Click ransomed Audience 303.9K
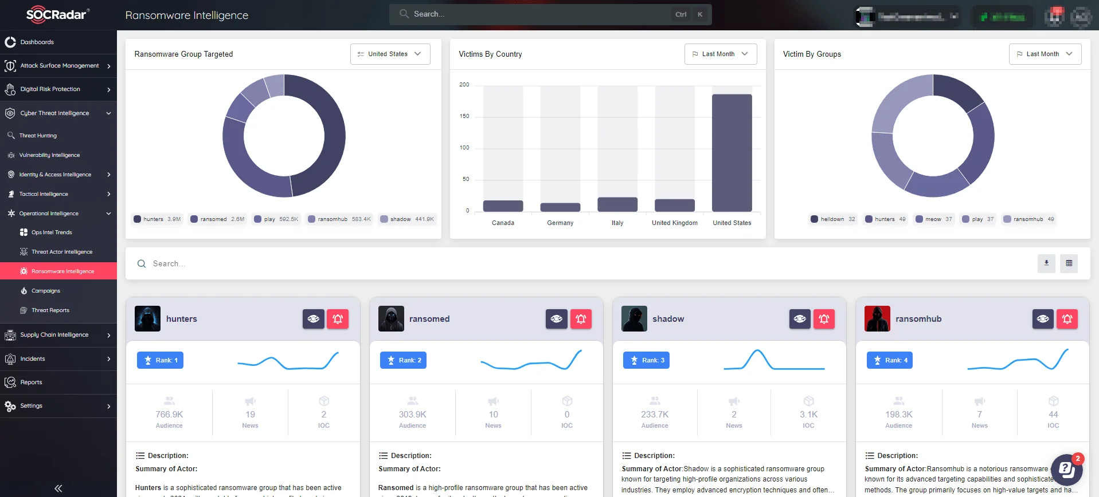This screenshot has width=1099, height=497. pos(412,415)
